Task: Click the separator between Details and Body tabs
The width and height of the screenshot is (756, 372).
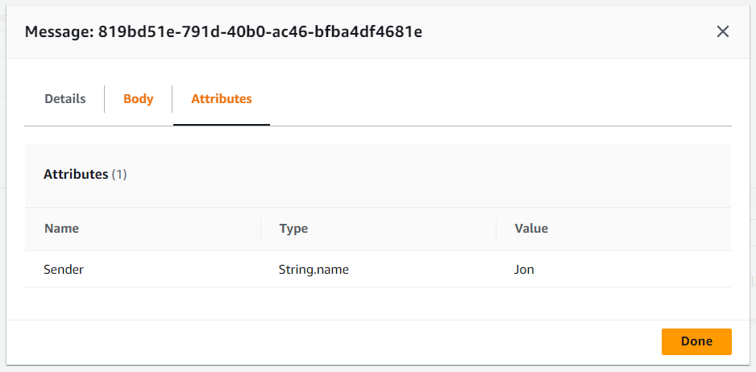Action: click(105, 99)
